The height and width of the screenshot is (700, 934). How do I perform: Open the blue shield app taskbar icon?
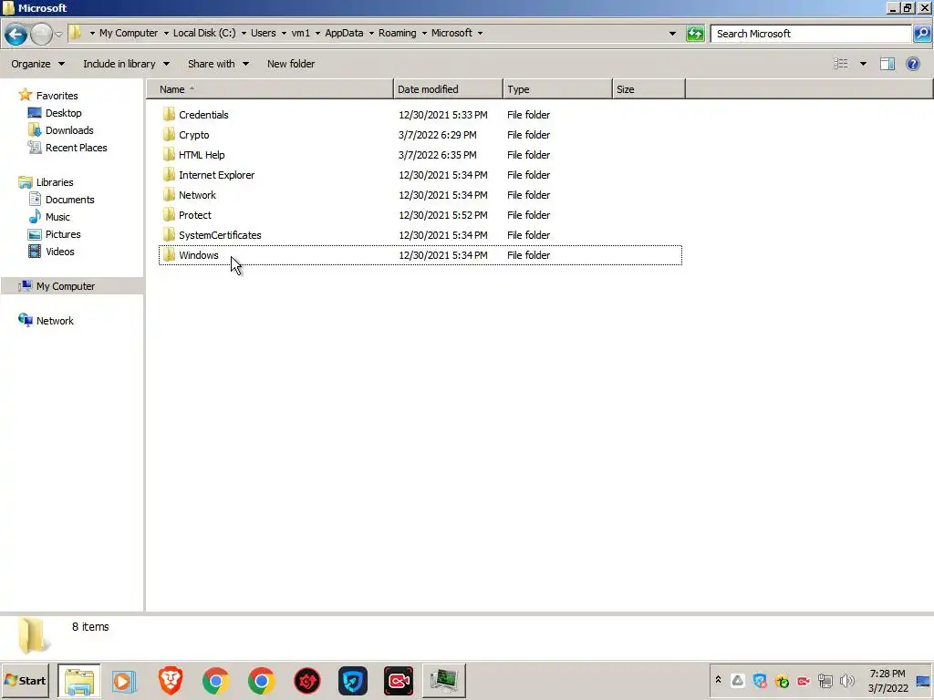pyautogui.click(x=353, y=681)
